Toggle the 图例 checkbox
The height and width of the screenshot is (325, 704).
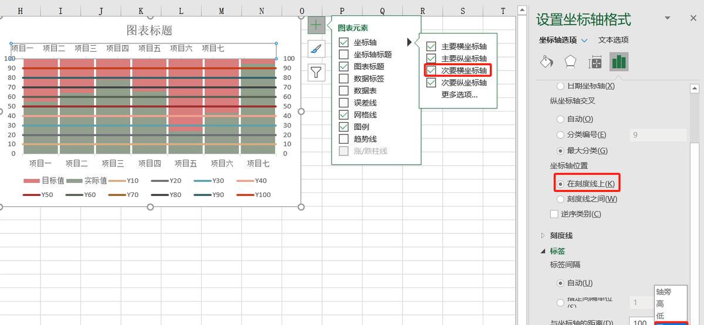click(344, 127)
